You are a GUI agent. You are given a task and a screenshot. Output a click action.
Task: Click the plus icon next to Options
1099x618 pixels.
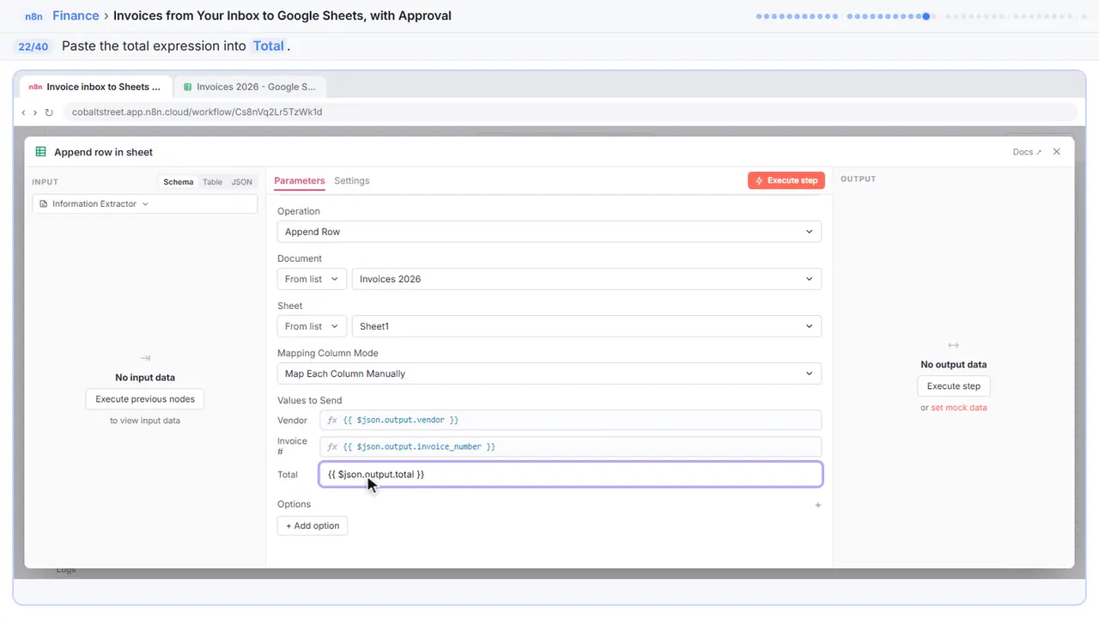pos(817,505)
